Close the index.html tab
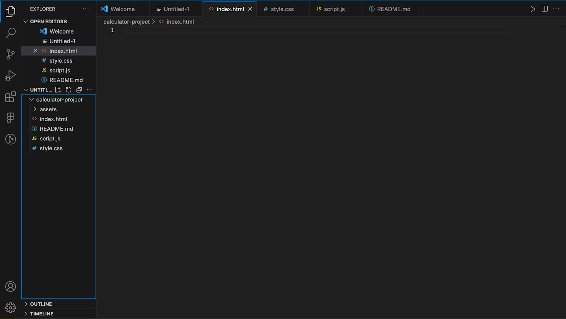Screen dimensions: 566x319 [x=250, y=9]
